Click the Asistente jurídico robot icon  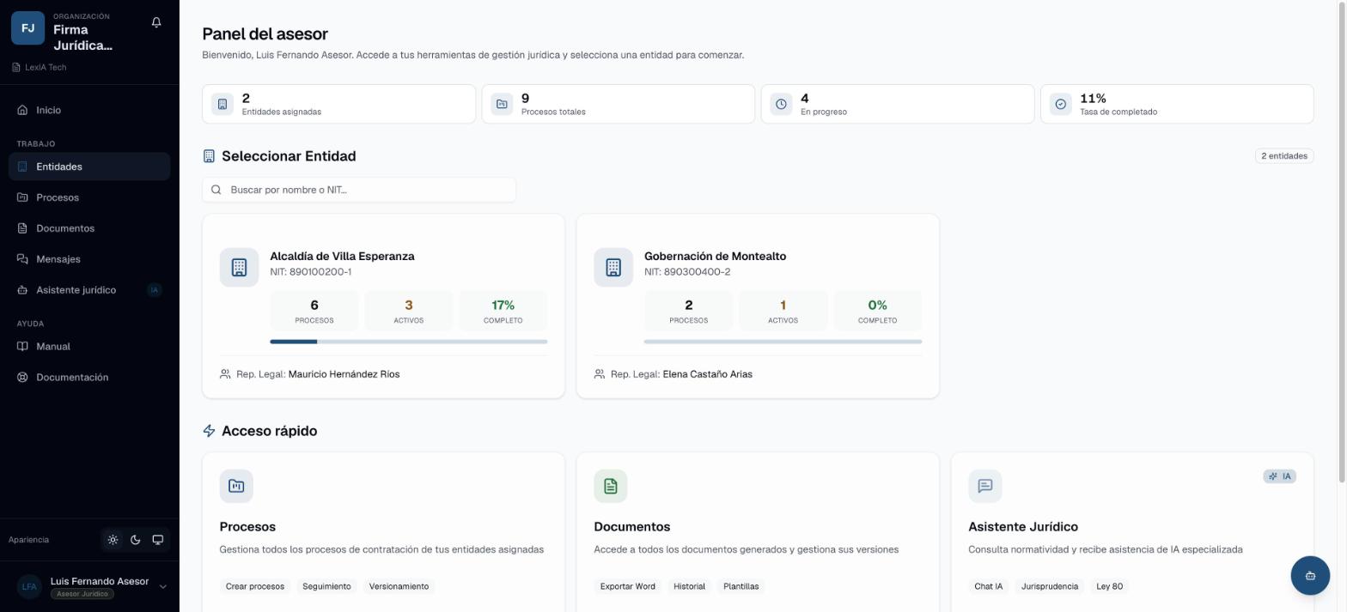pos(22,290)
